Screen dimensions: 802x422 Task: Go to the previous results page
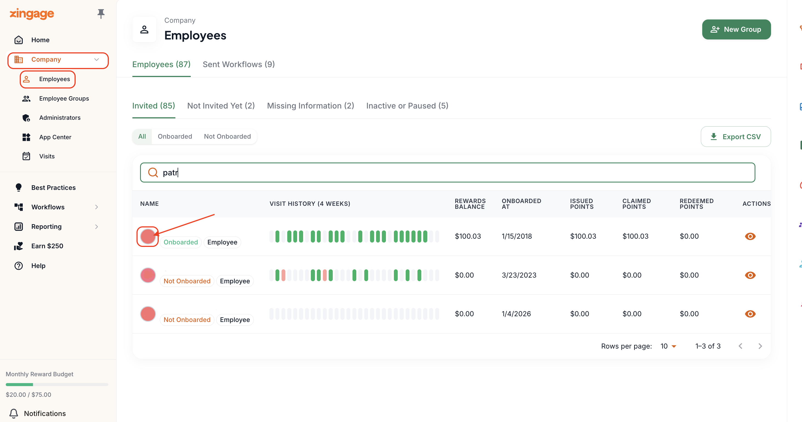pos(740,346)
